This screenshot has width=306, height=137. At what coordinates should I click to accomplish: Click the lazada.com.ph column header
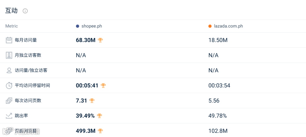click(228, 26)
